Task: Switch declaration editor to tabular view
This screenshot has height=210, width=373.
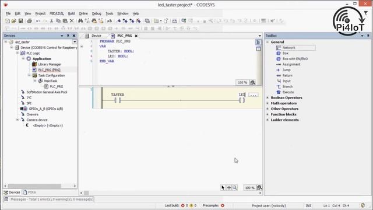Action: [x=258, y=49]
